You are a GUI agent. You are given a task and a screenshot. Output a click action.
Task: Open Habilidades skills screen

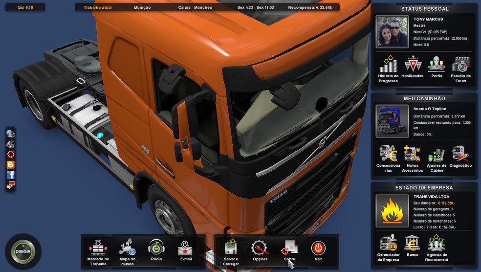[412, 65]
